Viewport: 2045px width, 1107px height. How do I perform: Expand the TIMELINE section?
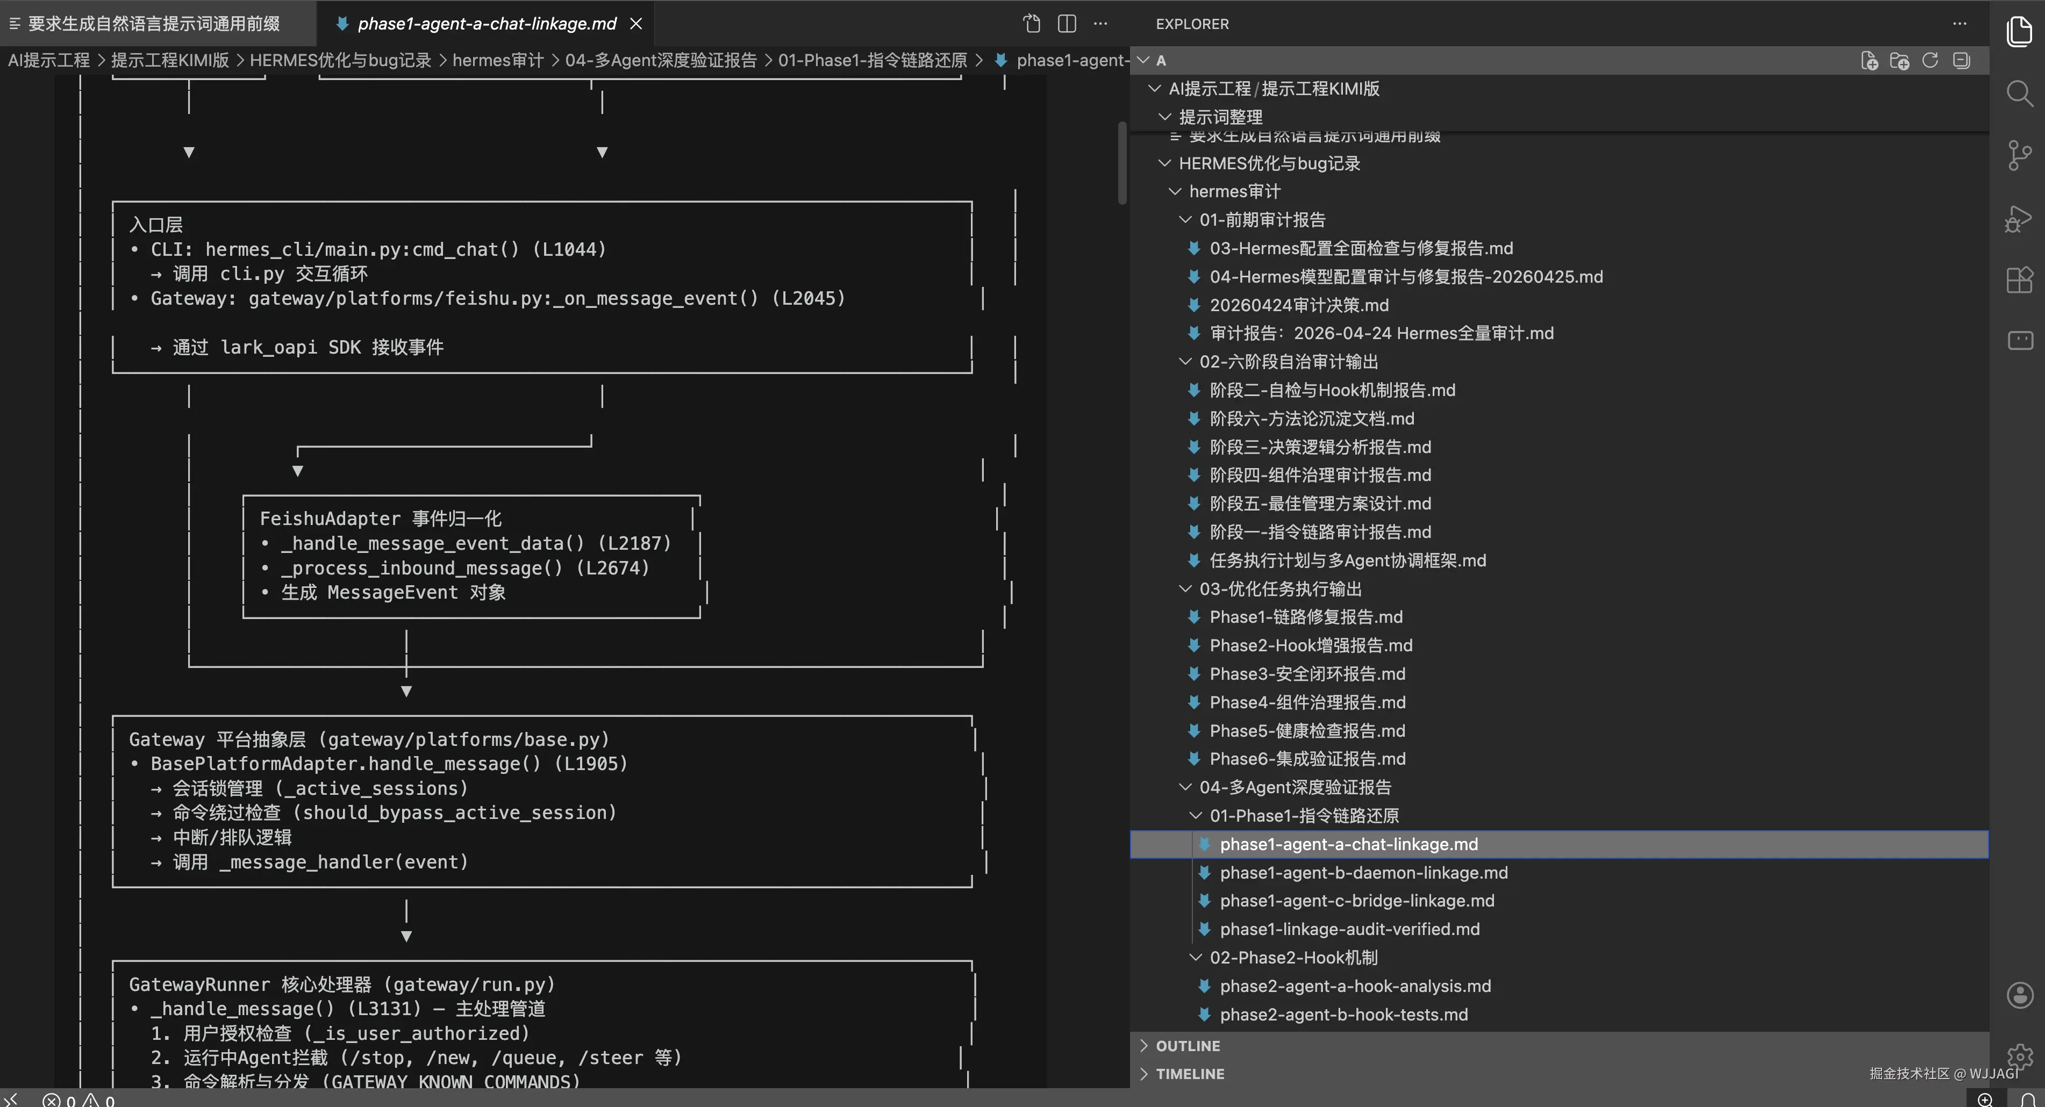[x=1189, y=1074]
